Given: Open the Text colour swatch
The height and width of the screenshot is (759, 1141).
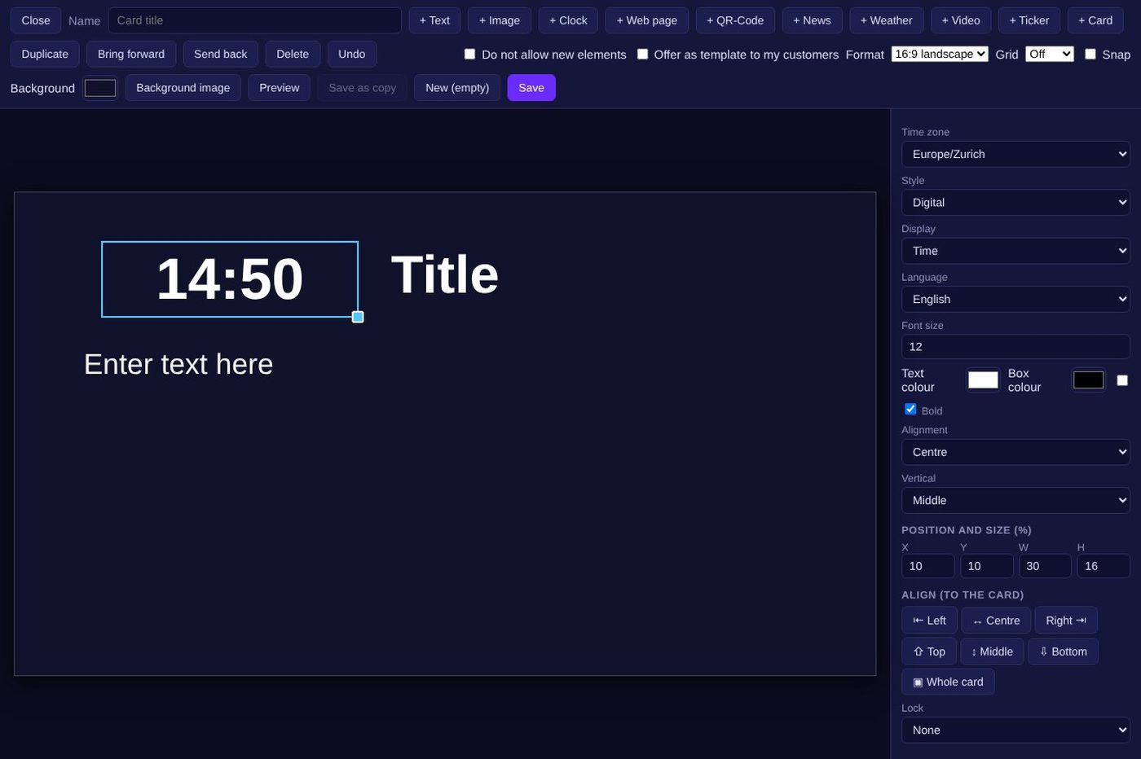Looking at the screenshot, I should coord(983,380).
